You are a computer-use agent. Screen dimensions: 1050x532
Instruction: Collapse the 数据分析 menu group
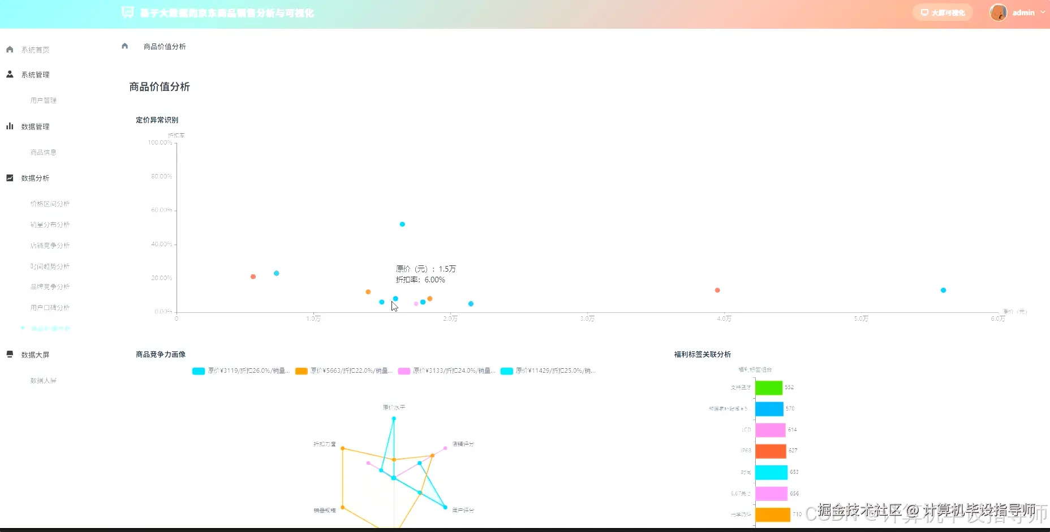35,178
